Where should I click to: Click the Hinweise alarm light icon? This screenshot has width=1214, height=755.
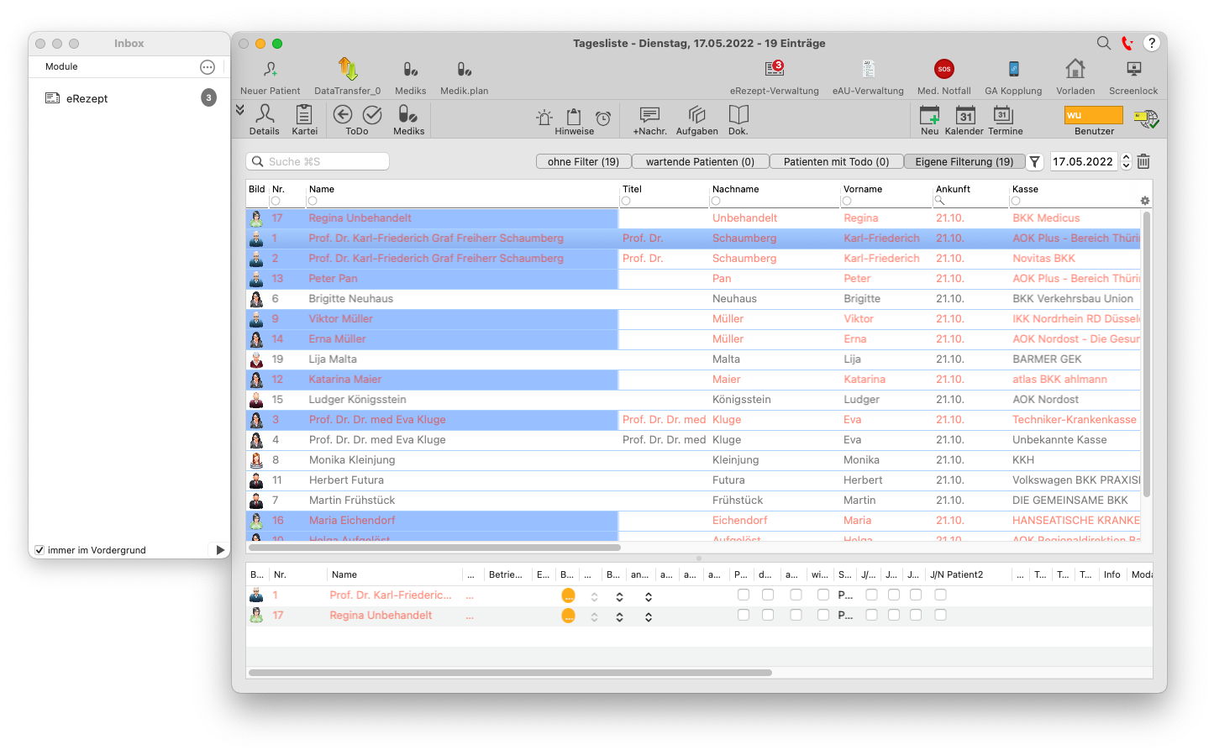(x=544, y=118)
